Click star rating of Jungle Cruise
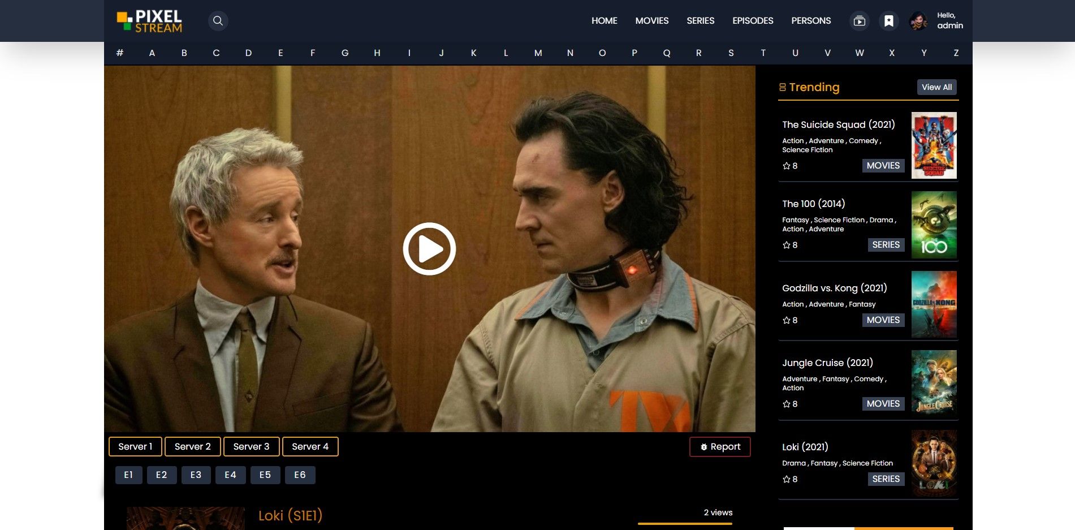Viewport: 1075px width, 530px height. pos(790,404)
